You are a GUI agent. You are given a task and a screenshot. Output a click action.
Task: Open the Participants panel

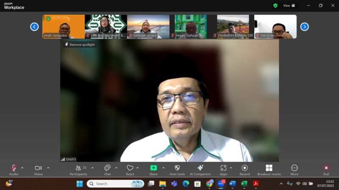coord(78,170)
